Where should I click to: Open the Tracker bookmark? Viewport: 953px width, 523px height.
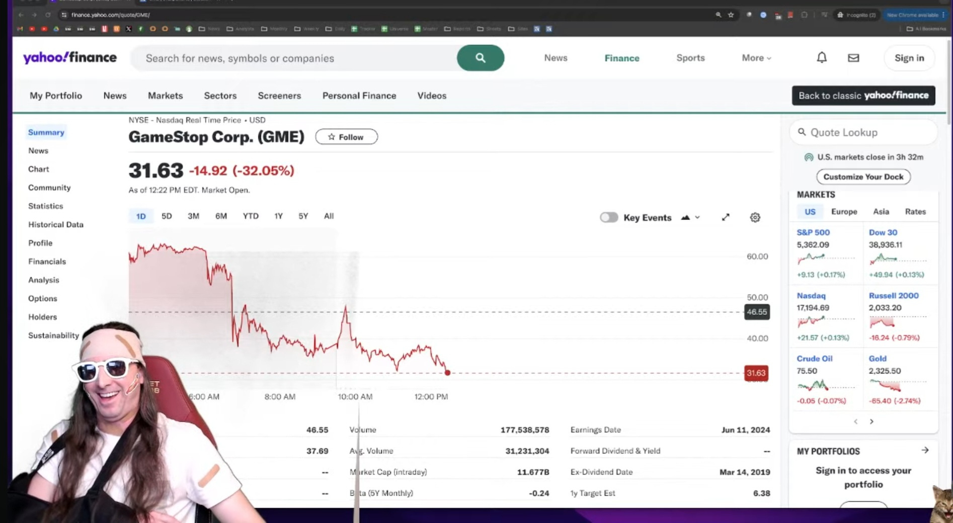364,29
